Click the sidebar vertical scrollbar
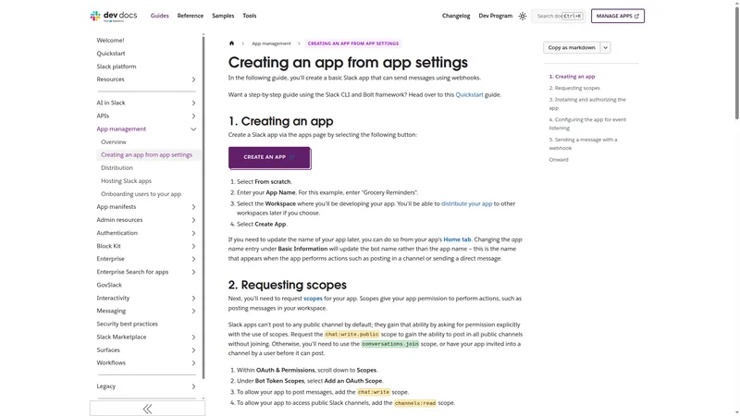Screen dimensions: 740x416 pos(203,207)
